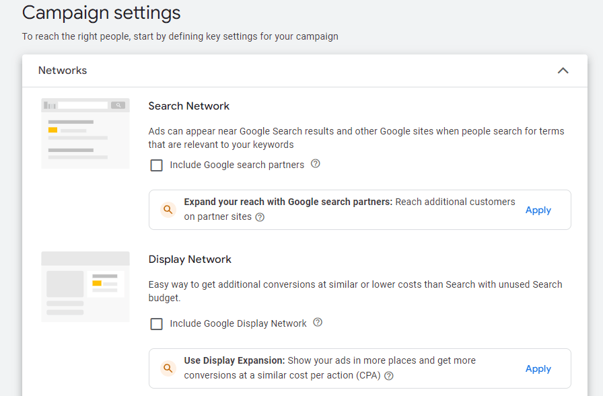Screen dimensions: 603x396
Task: Click the Campaign settings page title
Action: 101,13
